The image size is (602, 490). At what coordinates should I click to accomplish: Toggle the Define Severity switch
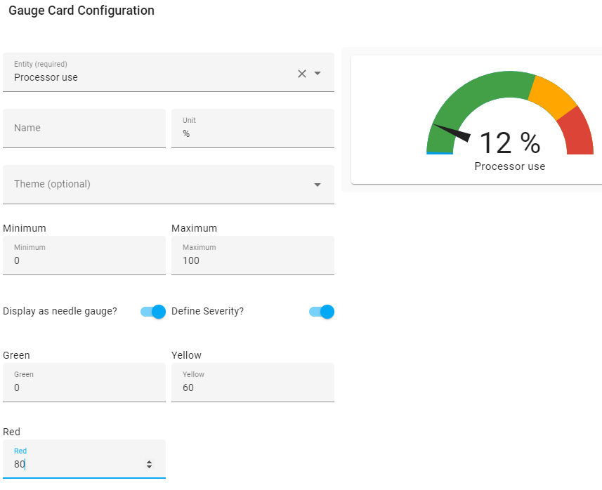tap(322, 312)
